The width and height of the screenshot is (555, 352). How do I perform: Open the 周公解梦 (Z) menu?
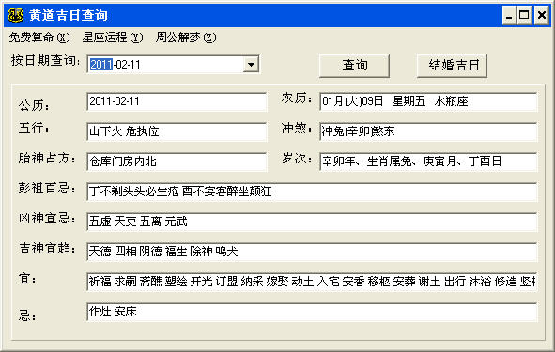point(186,38)
